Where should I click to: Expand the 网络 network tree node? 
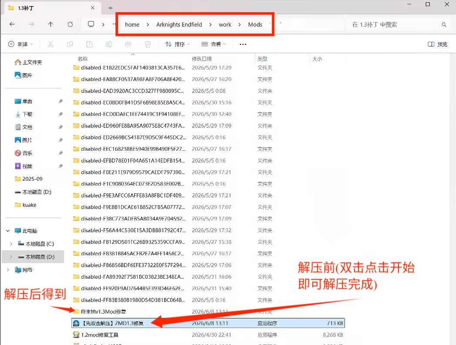8,270
